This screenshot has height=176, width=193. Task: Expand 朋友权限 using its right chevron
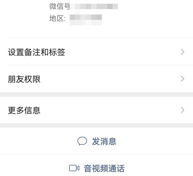click(182, 79)
